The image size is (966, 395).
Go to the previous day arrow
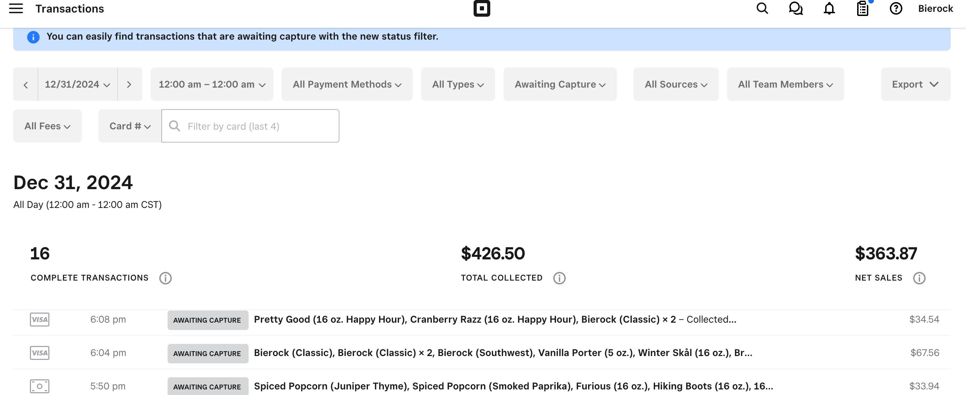(x=25, y=84)
